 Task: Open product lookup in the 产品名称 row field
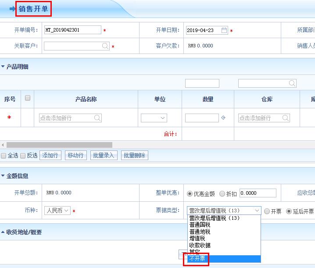(x=97, y=118)
